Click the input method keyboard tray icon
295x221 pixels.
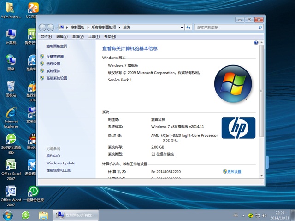pyautogui.click(x=236, y=215)
